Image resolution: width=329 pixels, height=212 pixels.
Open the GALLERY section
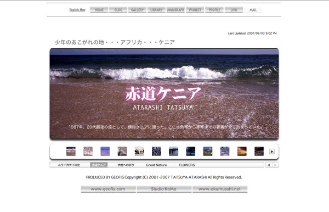[137, 10]
